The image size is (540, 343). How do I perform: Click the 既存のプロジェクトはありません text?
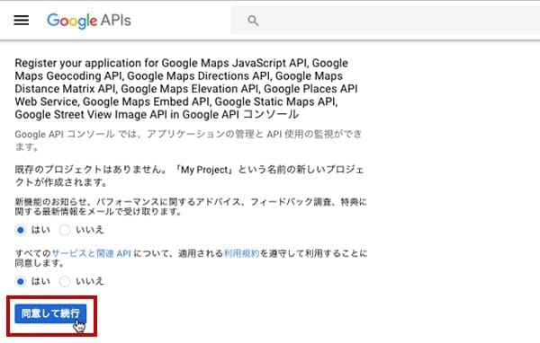[189, 176]
